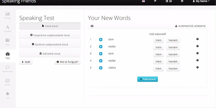This screenshot has height=108, width=216.
Task: Go back with Späť button
Action: (x=26, y=62)
